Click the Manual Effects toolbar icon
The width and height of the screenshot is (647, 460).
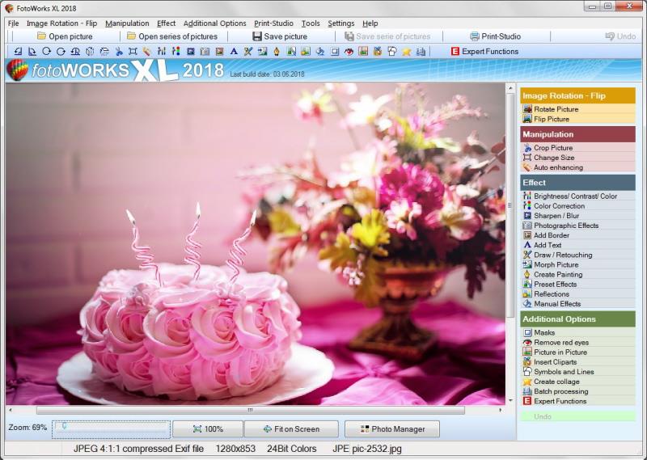(320, 51)
